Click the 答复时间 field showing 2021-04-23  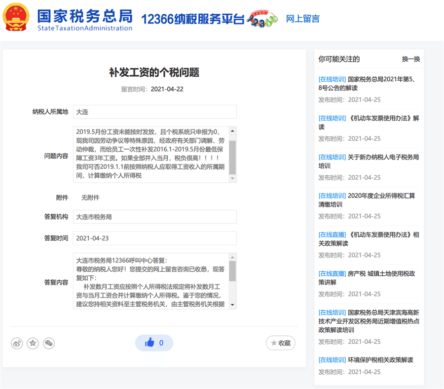(x=154, y=238)
